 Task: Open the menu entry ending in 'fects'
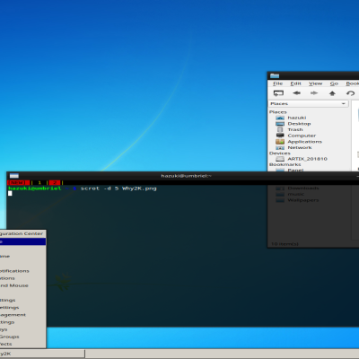(22, 344)
